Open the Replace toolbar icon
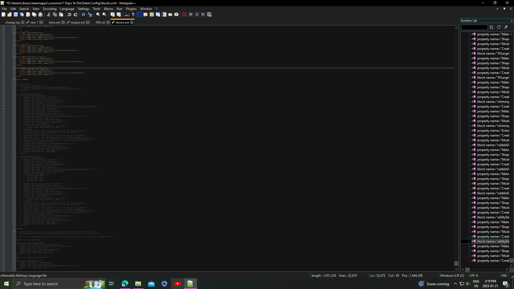Image resolution: width=514 pixels, height=289 pixels. pyautogui.click(x=90, y=14)
